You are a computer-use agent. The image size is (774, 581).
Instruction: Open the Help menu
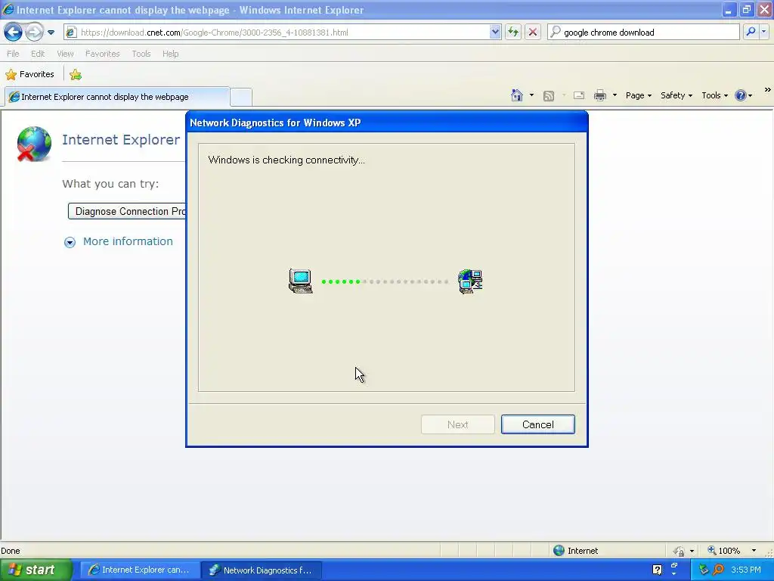click(x=170, y=54)
